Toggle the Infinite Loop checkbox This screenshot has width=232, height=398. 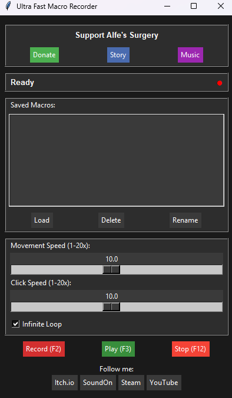pos(16,324)
